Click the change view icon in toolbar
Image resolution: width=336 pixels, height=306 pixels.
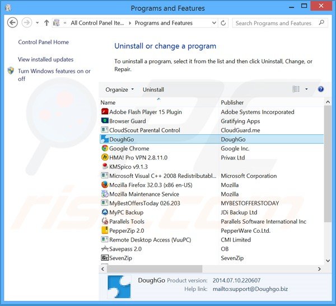[x=296, y=89]
